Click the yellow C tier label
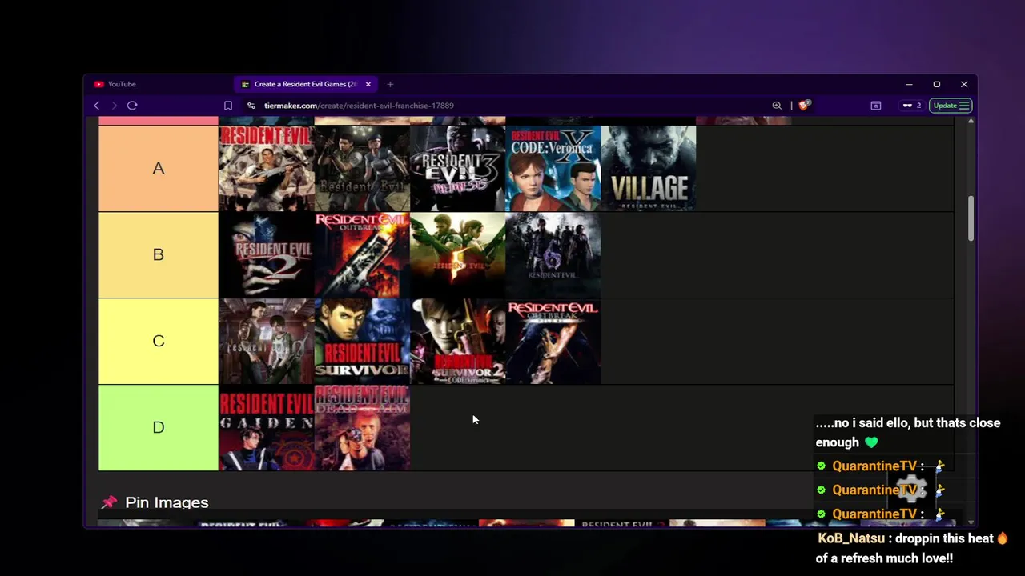1025x576 pixels. (159, 341)
